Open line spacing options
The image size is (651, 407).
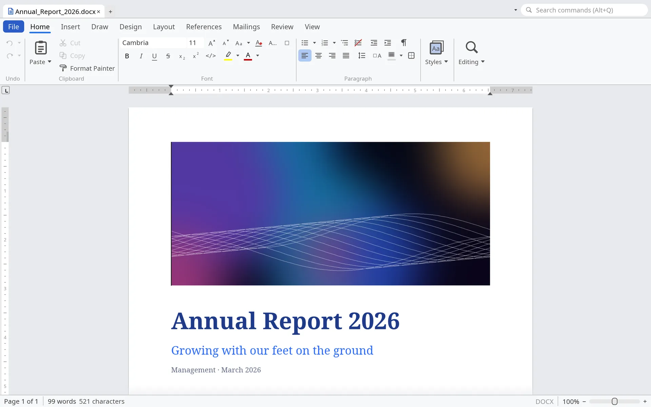coord(362,56)
